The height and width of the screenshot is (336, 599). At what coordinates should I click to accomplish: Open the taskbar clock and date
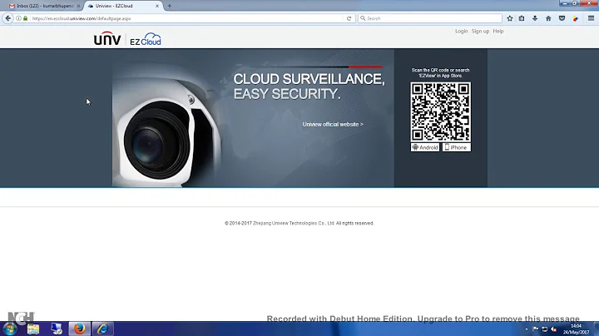click(x=576, y=329)
